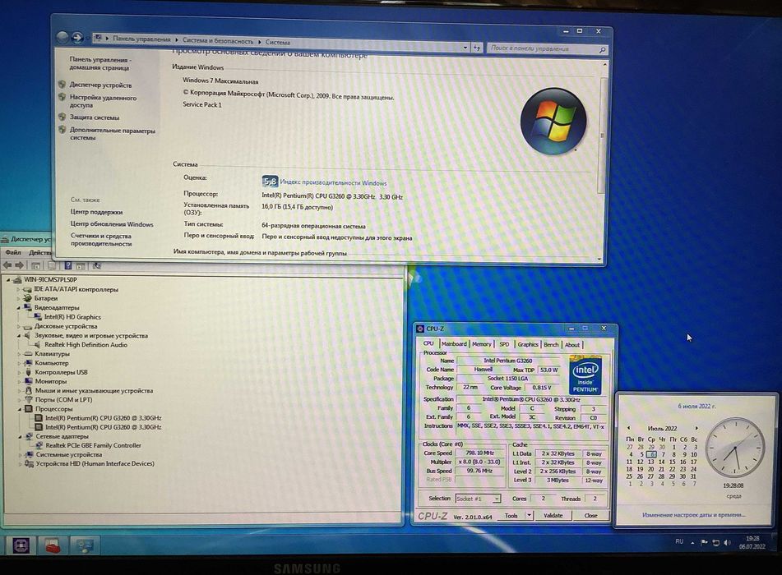
Task: Click Tools button in CPU-Z
Action: (x=511, y=516)
